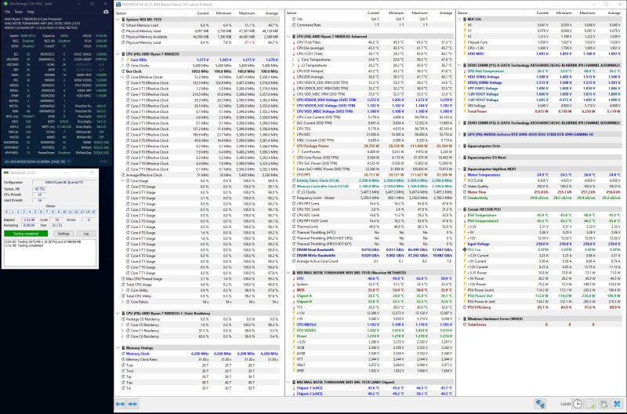Click the DRAM Read Bandwidth icon

(x=295, y=249)
